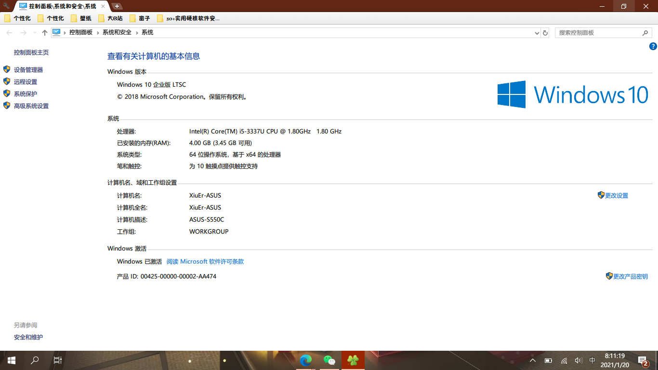Refresh the page with the refresh icon
The width and height of the screenshot is (658, 370).
[545, 33]
